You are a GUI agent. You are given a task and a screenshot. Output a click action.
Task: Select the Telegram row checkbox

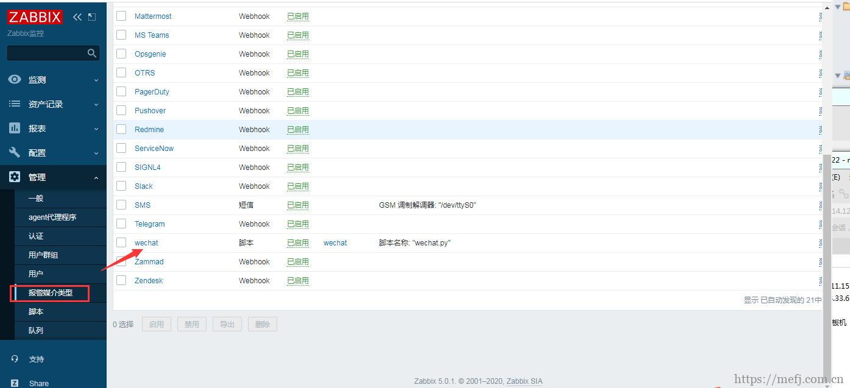(121, 224)
